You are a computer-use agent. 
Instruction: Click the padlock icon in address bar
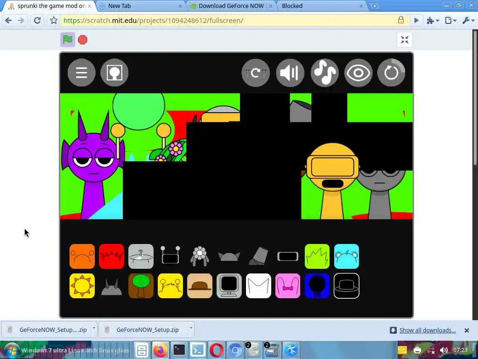coord(401,20)
